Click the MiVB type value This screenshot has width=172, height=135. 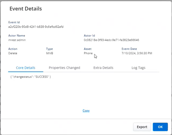50,53
